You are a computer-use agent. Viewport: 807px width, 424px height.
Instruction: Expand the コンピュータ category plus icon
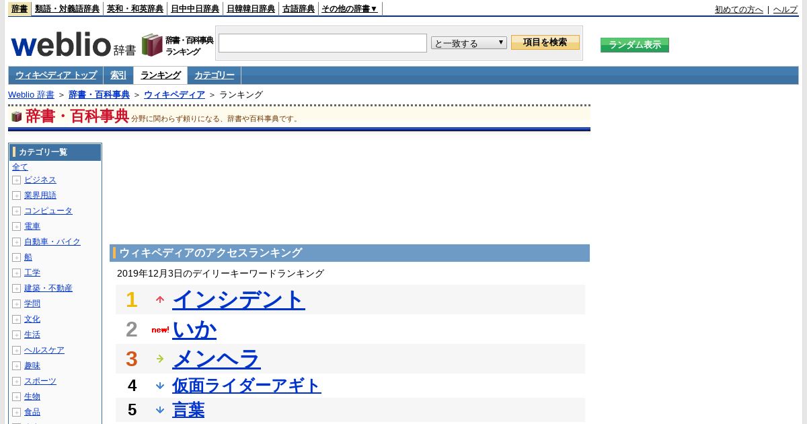(16, 211)
